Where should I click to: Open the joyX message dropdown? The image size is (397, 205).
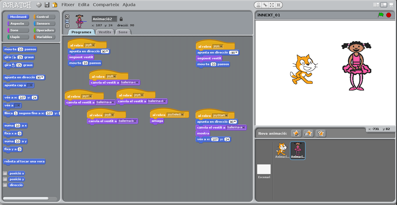point(111,77)
